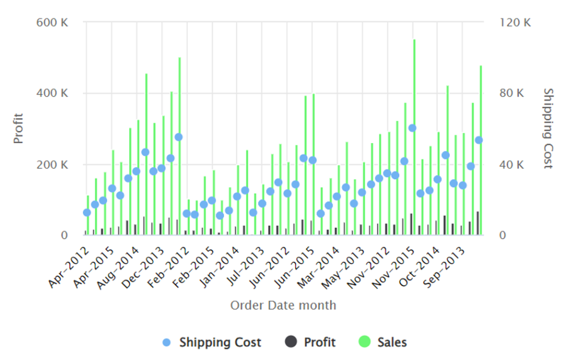Click the Mar-2014 axis label
The height and width of the screenshot is (358, 566).
(318, 268)
